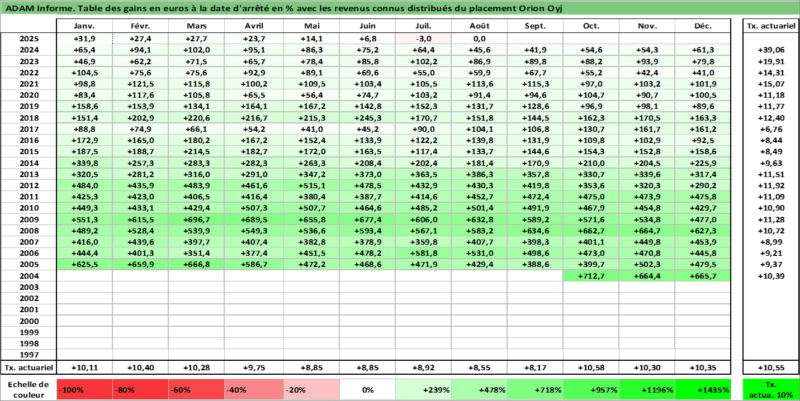The height and width of the screenshot is (401, 800).
Task: Click the +10,58 Oct. actuarial rate
Action: 591,367
